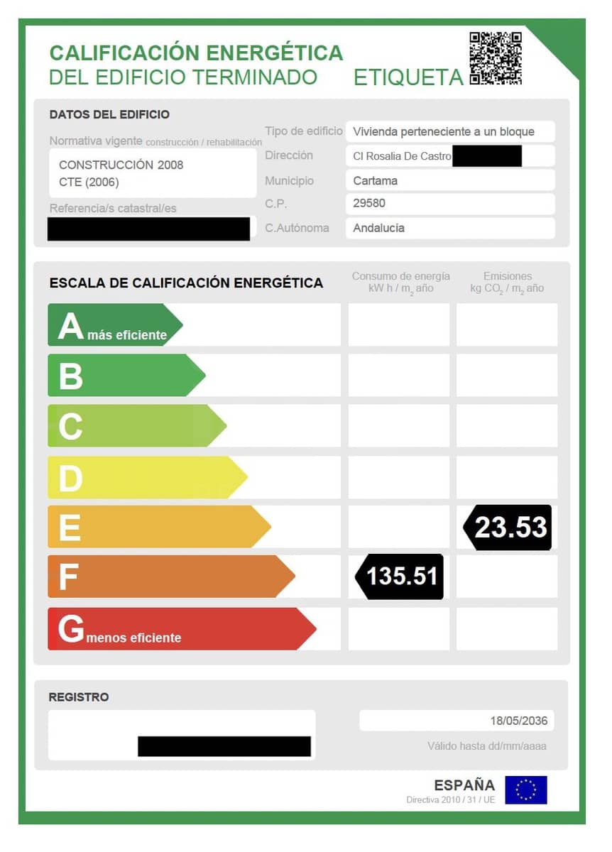The height and width of the screenshot is (852, 612).
Task: Click the European Union flag icon
Action: [x=526, y=790]
